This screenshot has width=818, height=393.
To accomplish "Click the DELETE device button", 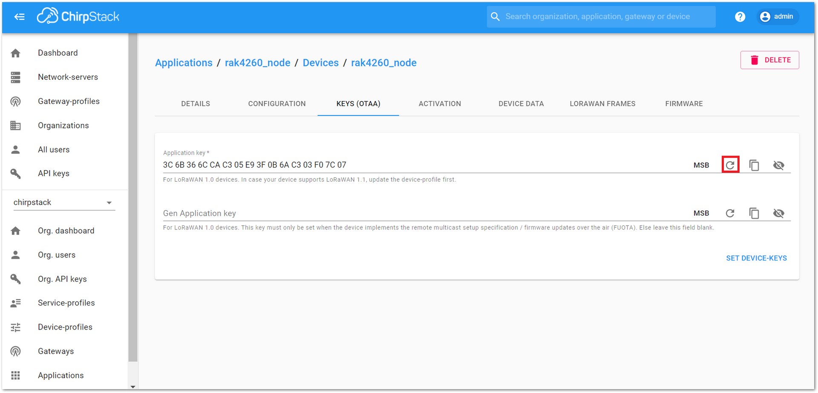I will 769,60.
